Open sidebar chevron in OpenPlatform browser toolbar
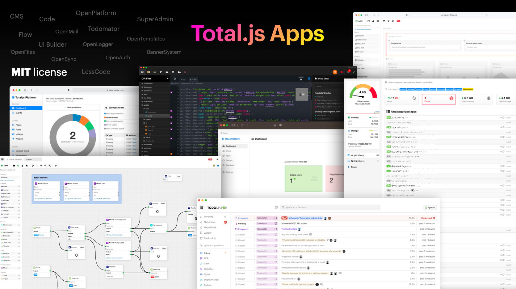The image size is (516, 289). [x=237, y=125]
